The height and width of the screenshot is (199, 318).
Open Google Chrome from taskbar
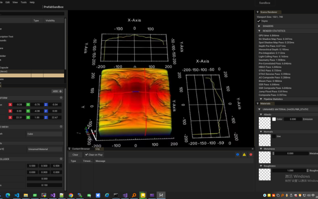pyautogui.click(x=71, y=195)
